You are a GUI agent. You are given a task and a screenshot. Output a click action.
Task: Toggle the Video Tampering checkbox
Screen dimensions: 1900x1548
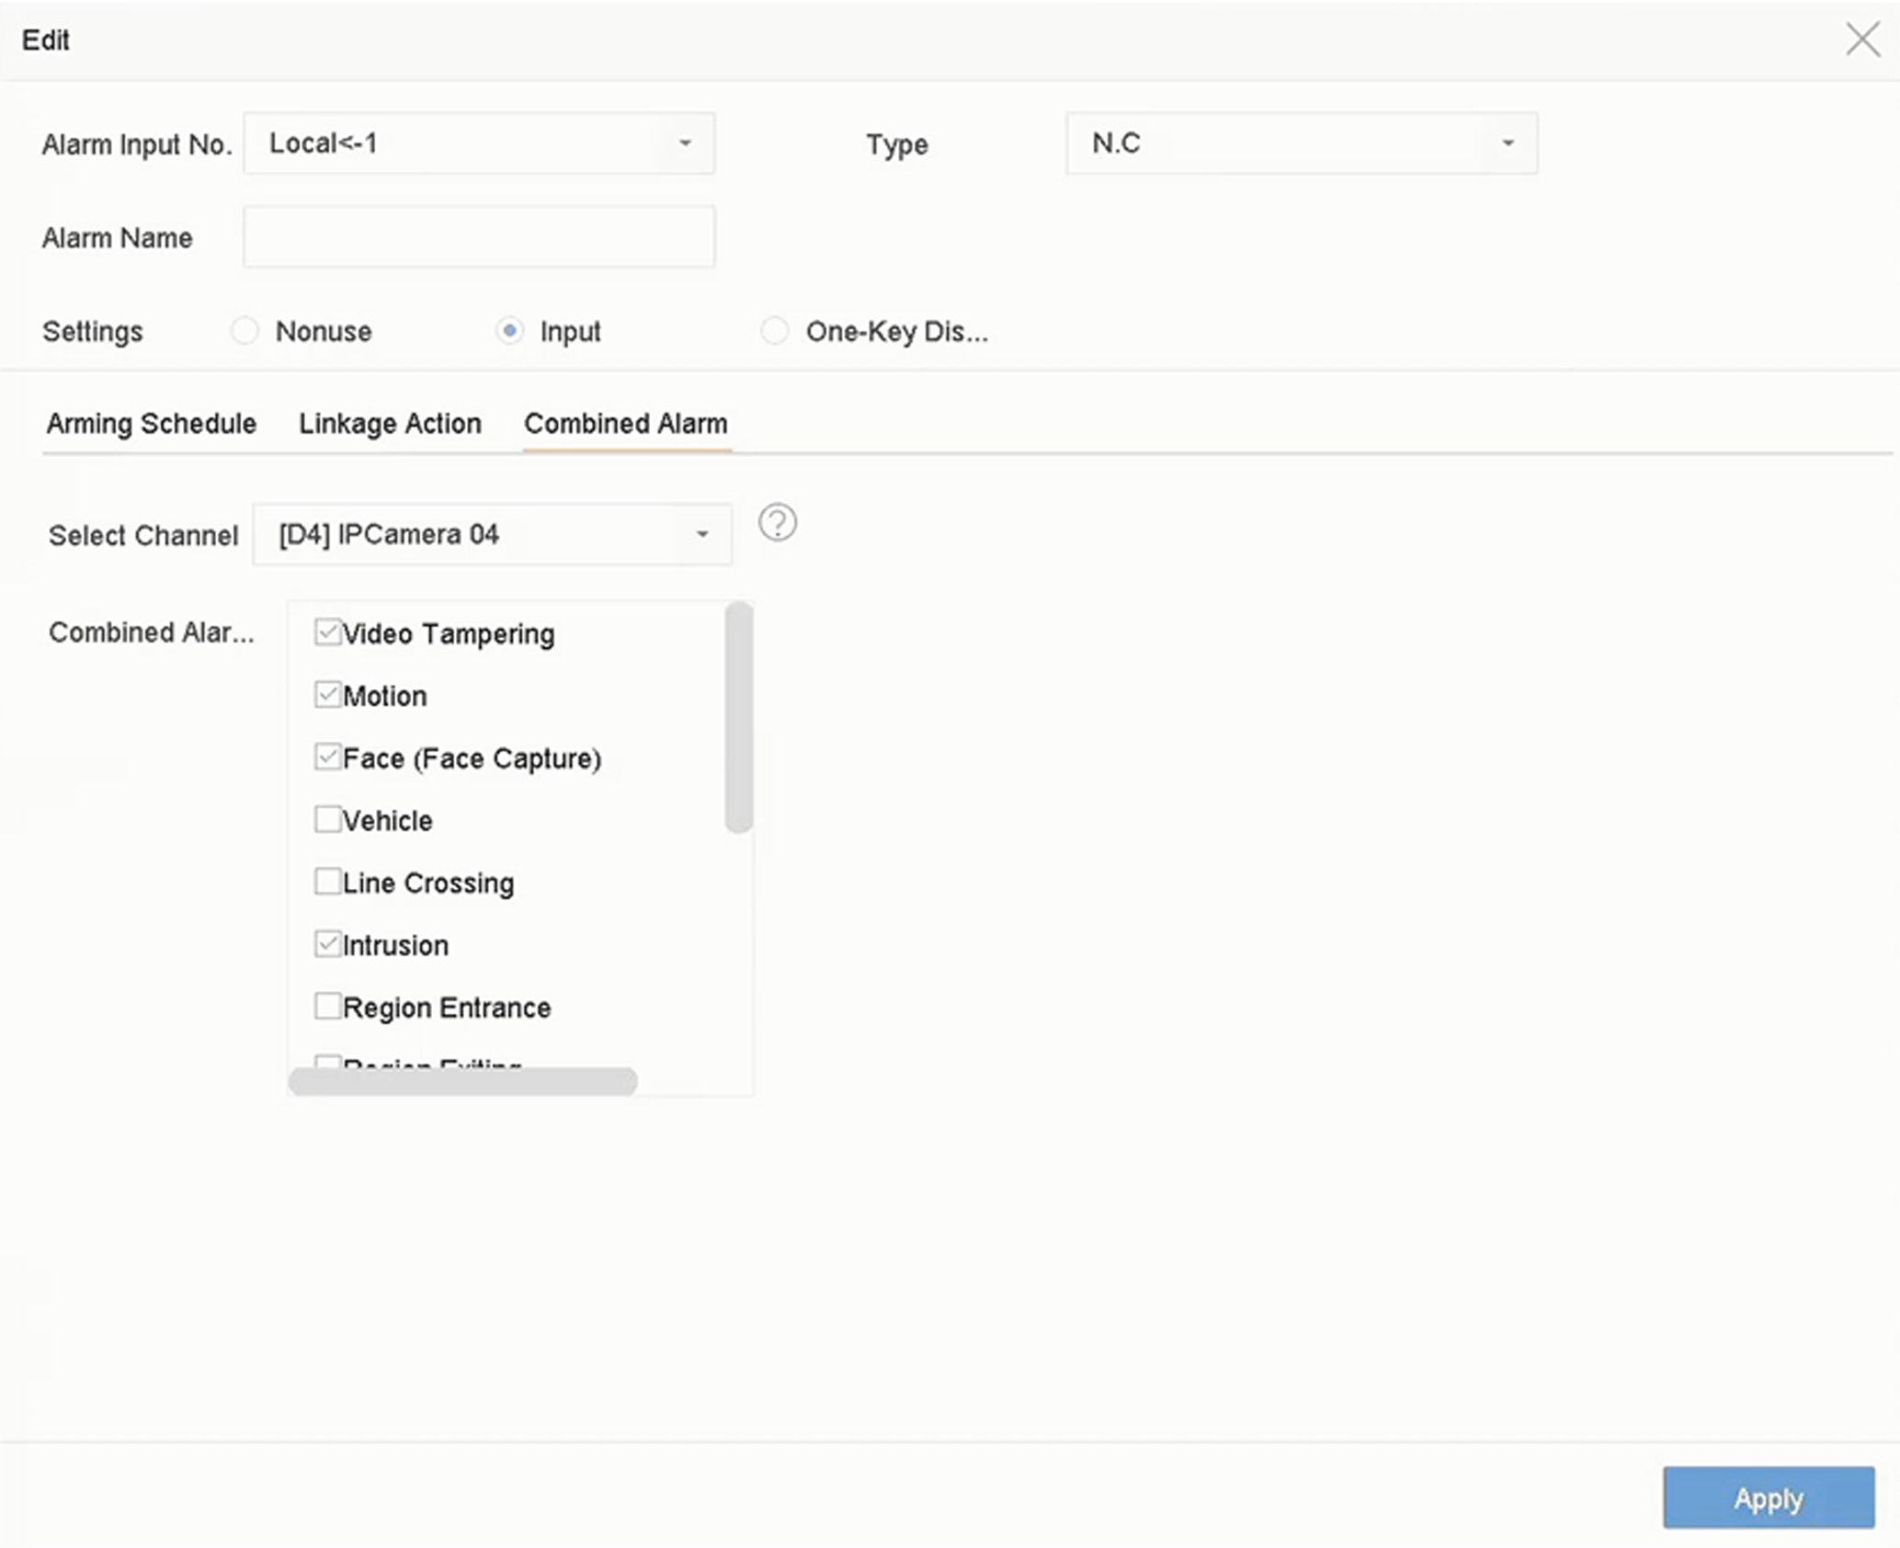click(x=328, y=632)
